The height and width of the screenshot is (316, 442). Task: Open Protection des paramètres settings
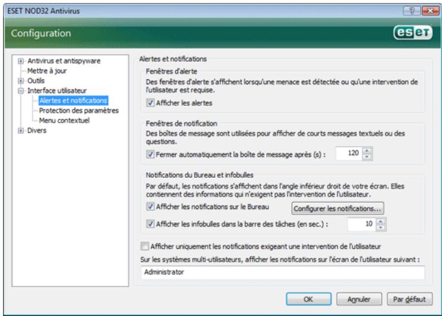(79, 111)
